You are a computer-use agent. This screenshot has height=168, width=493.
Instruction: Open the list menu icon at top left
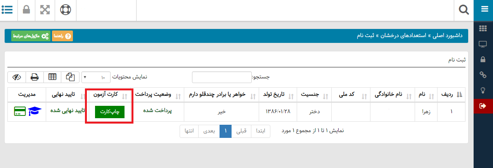7,10
